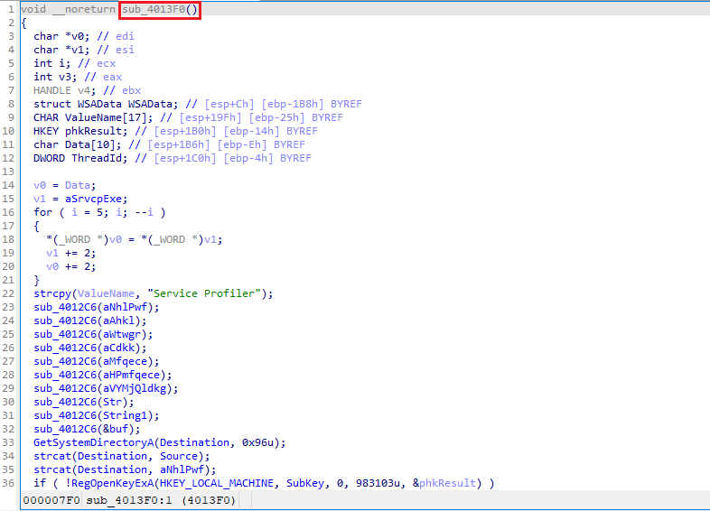This screenshot has height=511, width=710.
Task: Select Data[10] array declaration
Action: [x=93, y=144]
